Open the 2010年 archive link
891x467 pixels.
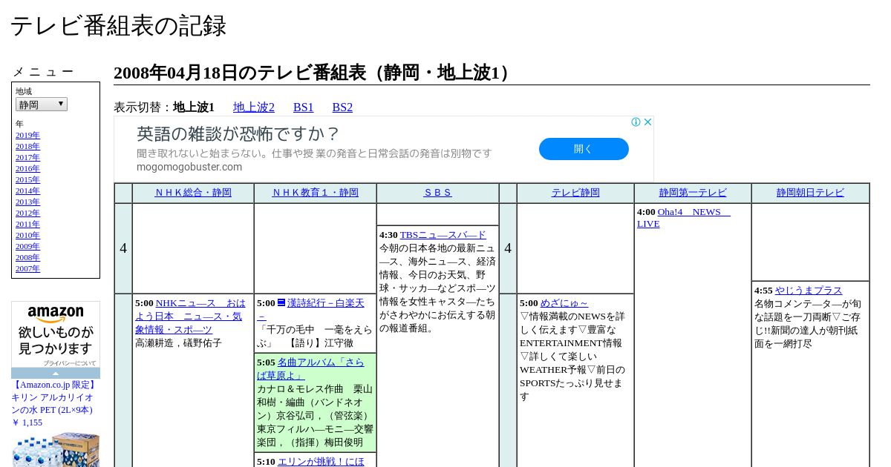tap(27, 236)
